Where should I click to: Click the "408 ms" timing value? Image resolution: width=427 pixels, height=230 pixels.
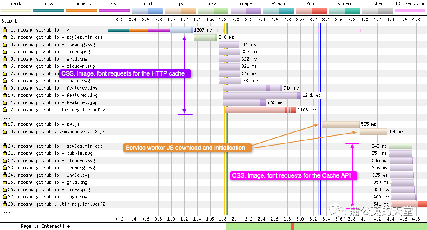pyautogui.click(x=397, y=131)
